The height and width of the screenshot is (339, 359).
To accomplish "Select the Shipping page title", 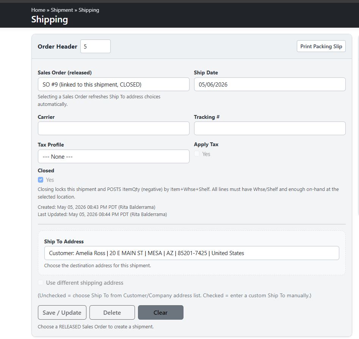I will coord(49,20).
